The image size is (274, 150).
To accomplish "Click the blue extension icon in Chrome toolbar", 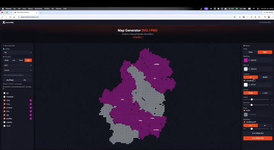I will (244, 17).
